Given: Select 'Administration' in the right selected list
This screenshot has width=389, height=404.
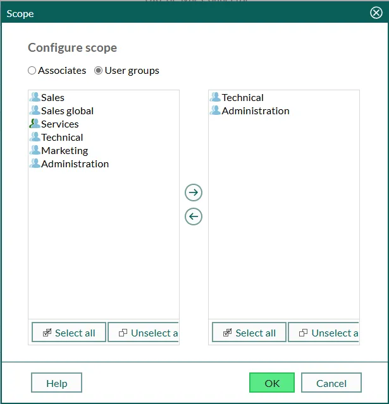Looking at the screenshot, I should pyautogui.click(x=256, y=111).
